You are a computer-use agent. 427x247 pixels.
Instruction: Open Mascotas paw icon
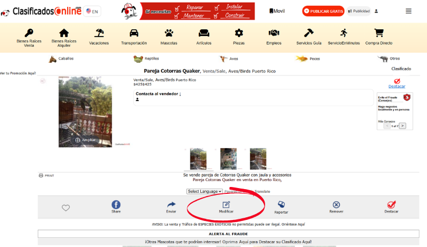pyautogui.click(x=169, y=33)
